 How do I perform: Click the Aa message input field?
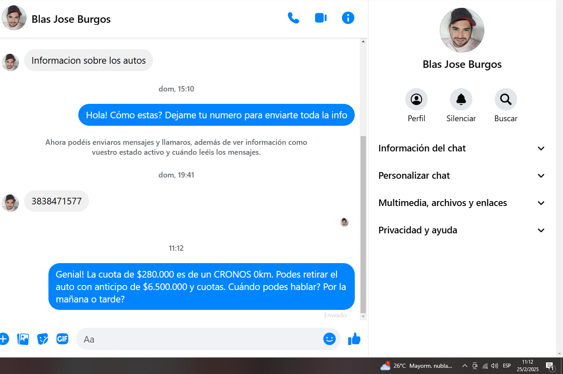click(x=199, y=339)
